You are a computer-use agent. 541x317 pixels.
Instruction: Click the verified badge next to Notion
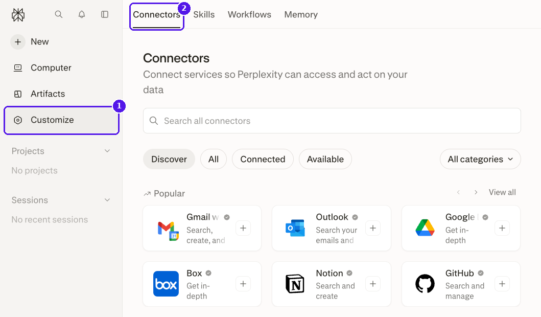click(x=349, y=273)
